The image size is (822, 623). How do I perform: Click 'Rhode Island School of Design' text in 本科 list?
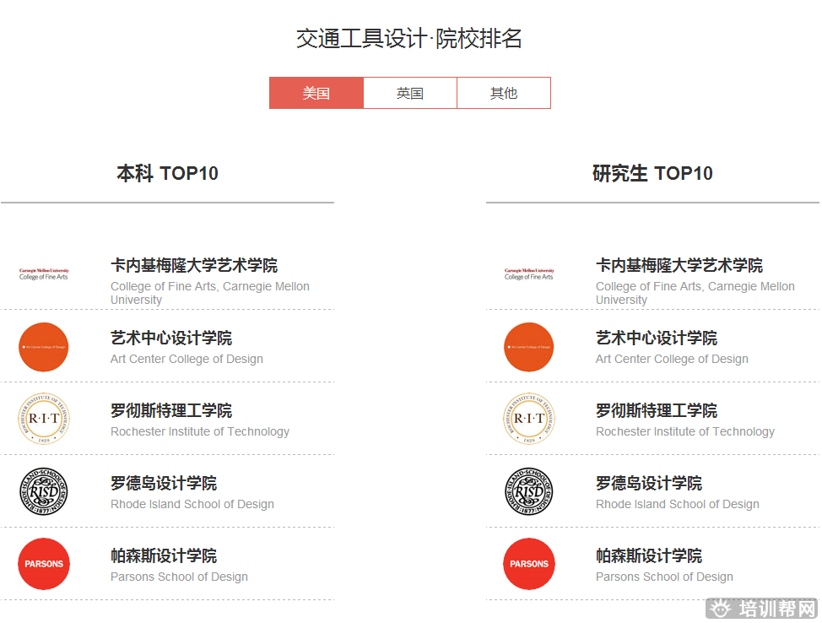[192, 504]
